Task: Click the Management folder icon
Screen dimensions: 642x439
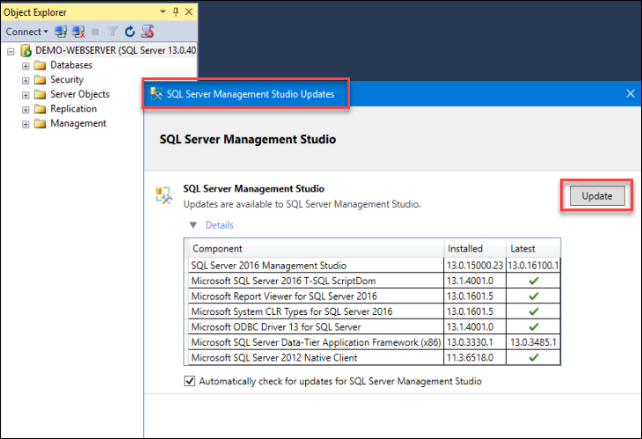Action: [40, 123]
